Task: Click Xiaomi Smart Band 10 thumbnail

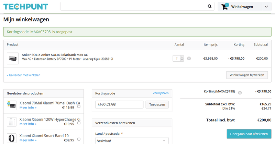Action: tap(12, 138)
